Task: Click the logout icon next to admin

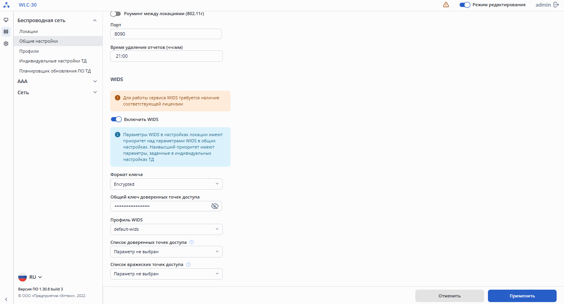Action: point(556,5)
